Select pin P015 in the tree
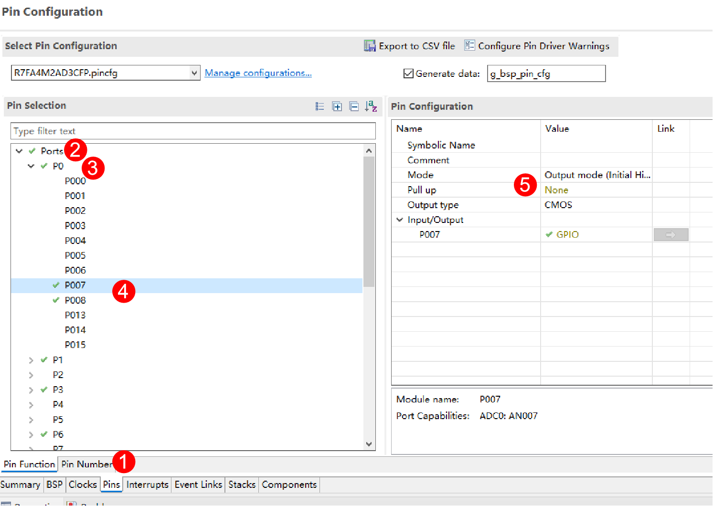 [75, 345]
